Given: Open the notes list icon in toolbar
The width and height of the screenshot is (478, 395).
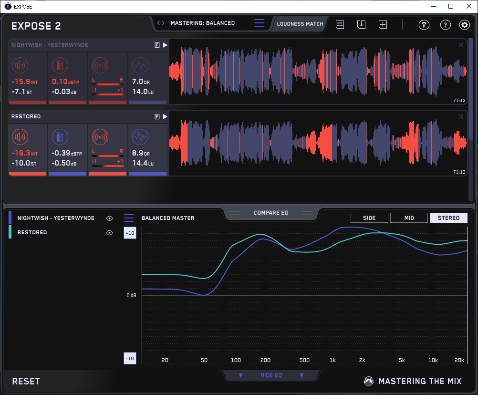Looking at the screenshot, I should (x=340, y=24).
